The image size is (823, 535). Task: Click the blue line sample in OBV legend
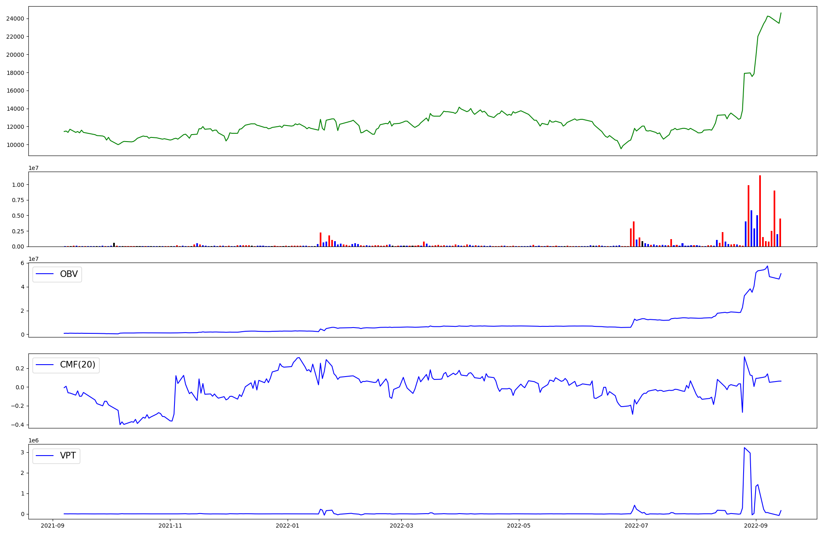click(x=45, y=274)
